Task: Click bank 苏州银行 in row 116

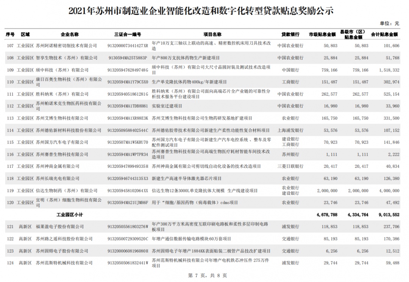Action: point(290,154)
